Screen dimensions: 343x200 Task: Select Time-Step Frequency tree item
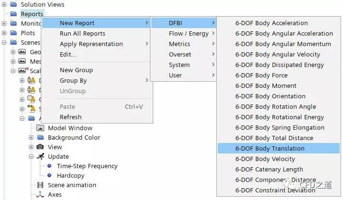[x=87, y=166]
